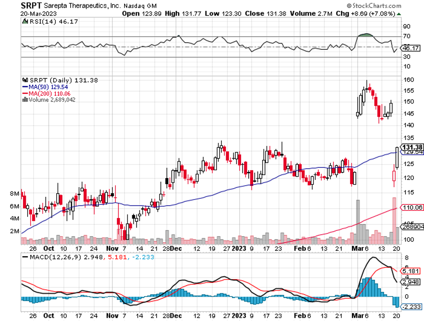The width and height of the screenshot is (424, 321).
Task: Click the SRPT ticker symbol in the header
Action: tap(31, 5)
